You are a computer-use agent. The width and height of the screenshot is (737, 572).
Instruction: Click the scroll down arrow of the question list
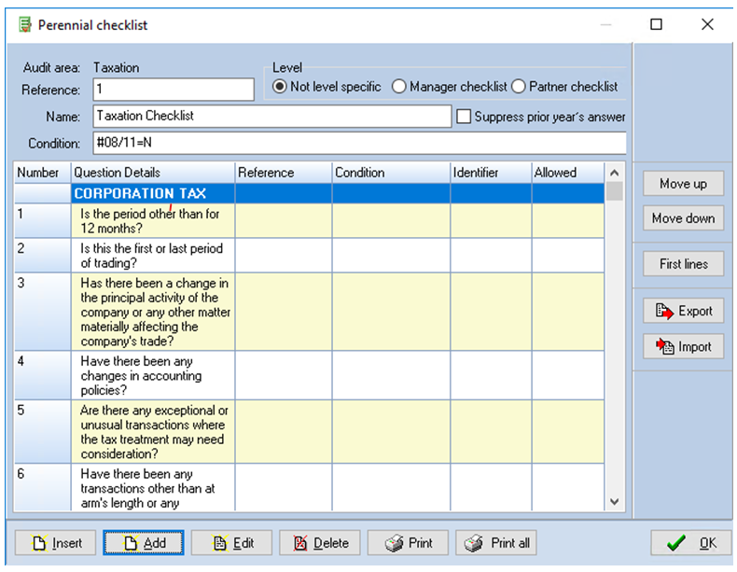point(615,501)
